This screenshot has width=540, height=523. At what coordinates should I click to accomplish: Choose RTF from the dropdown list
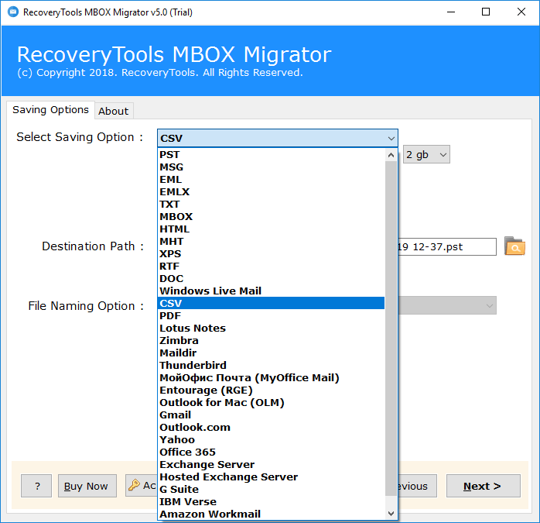(272, 267)
